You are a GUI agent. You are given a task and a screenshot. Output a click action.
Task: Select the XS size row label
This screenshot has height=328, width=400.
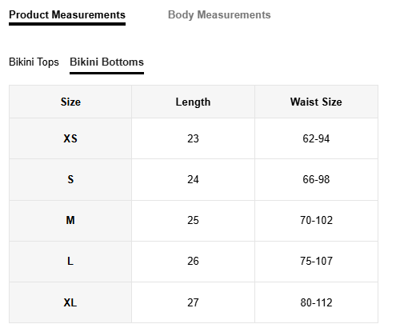click(70, 138)
